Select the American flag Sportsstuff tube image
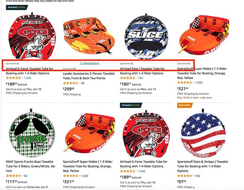This screenshot has width=244, height=190. point(203,133)
